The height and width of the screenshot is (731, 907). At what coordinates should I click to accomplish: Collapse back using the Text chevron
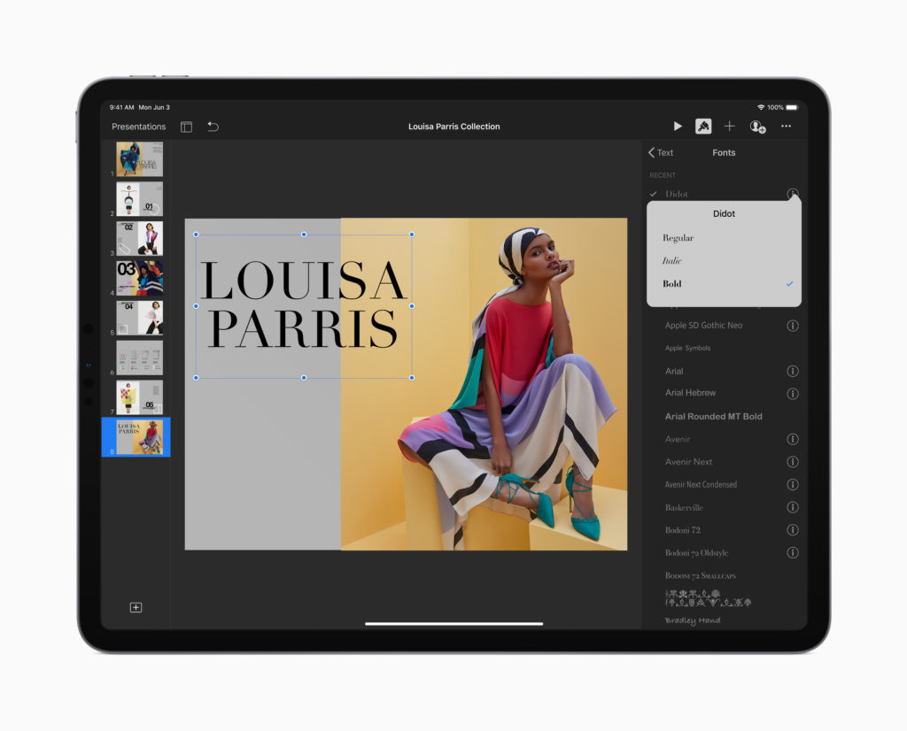(661, 152)
